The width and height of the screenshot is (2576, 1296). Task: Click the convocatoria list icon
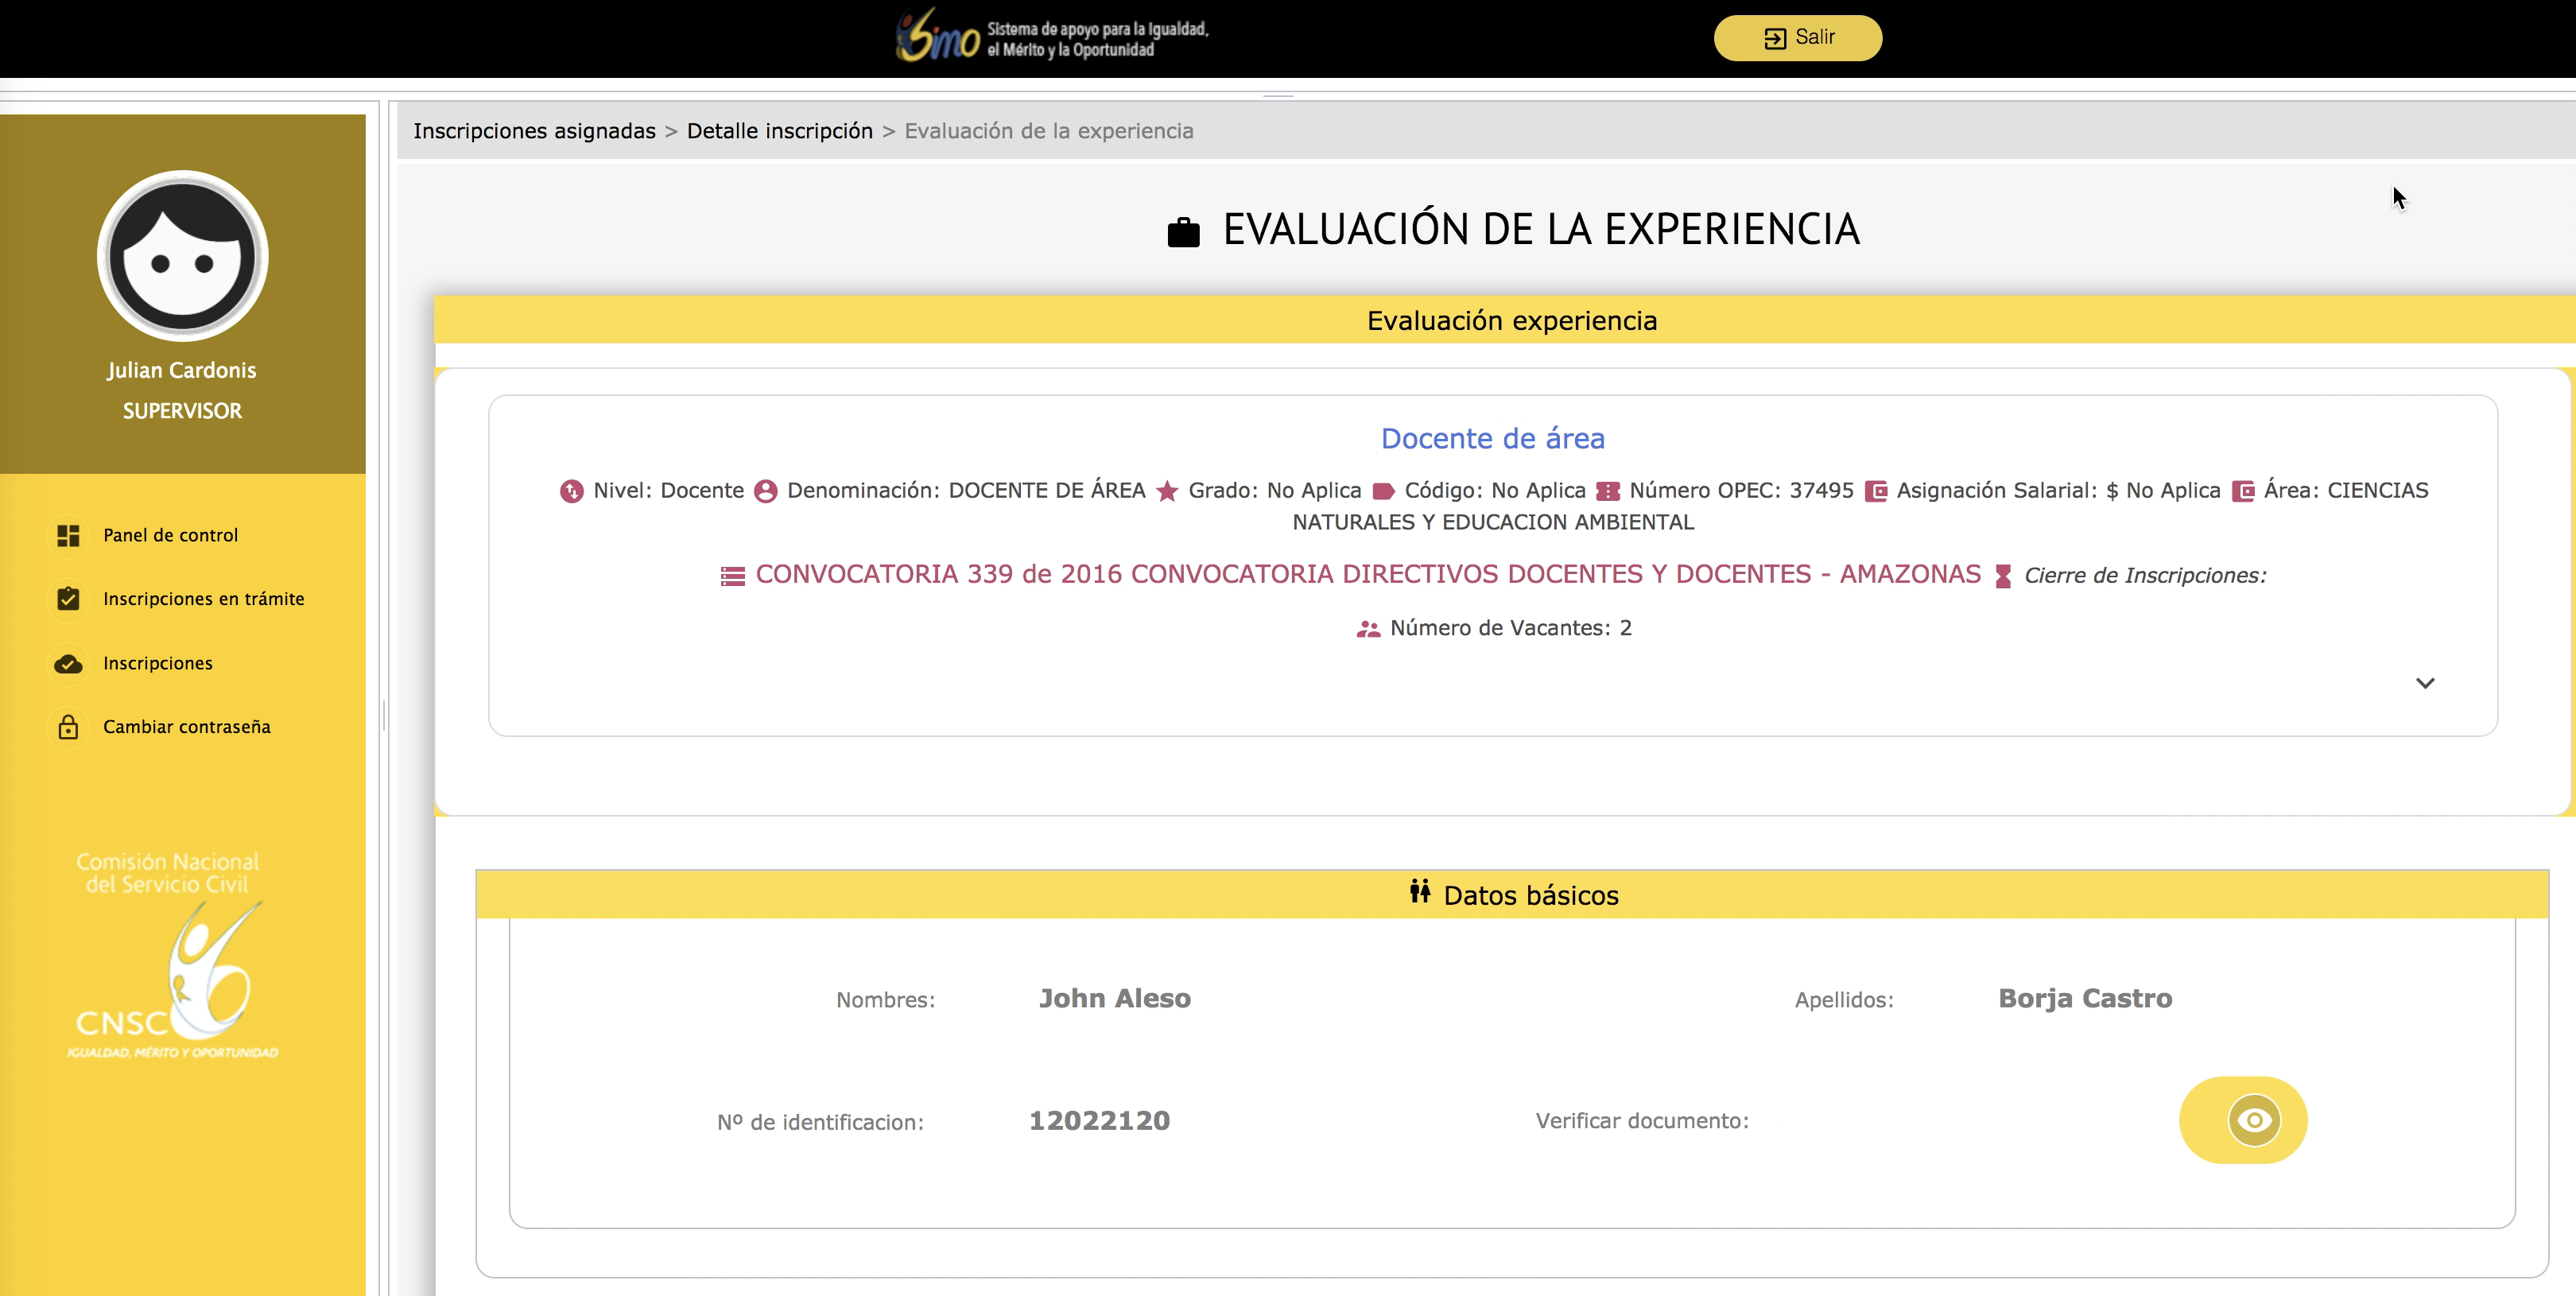[x=732, y=576]
